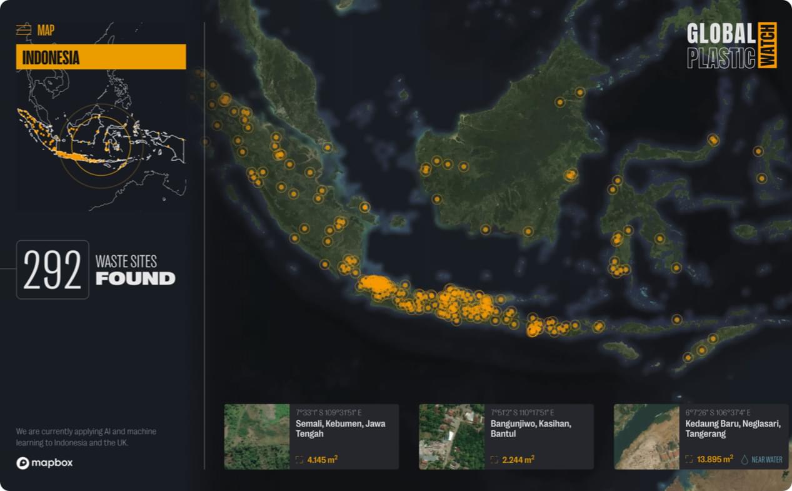Click the NEAR WATER label text
Screen dimensions: 792x491
point(767,460)
